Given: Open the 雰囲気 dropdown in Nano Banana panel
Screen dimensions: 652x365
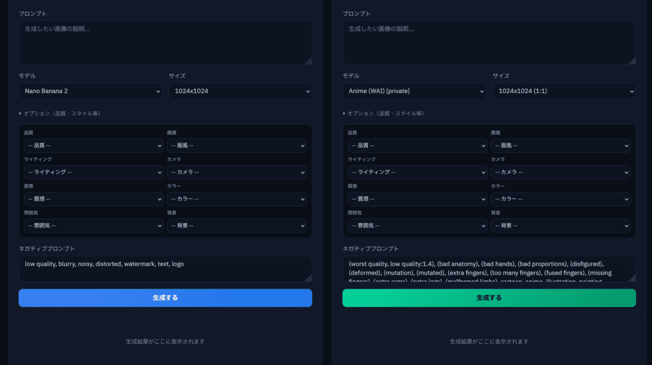Looking at the screenshot, I should coord(94,225).
